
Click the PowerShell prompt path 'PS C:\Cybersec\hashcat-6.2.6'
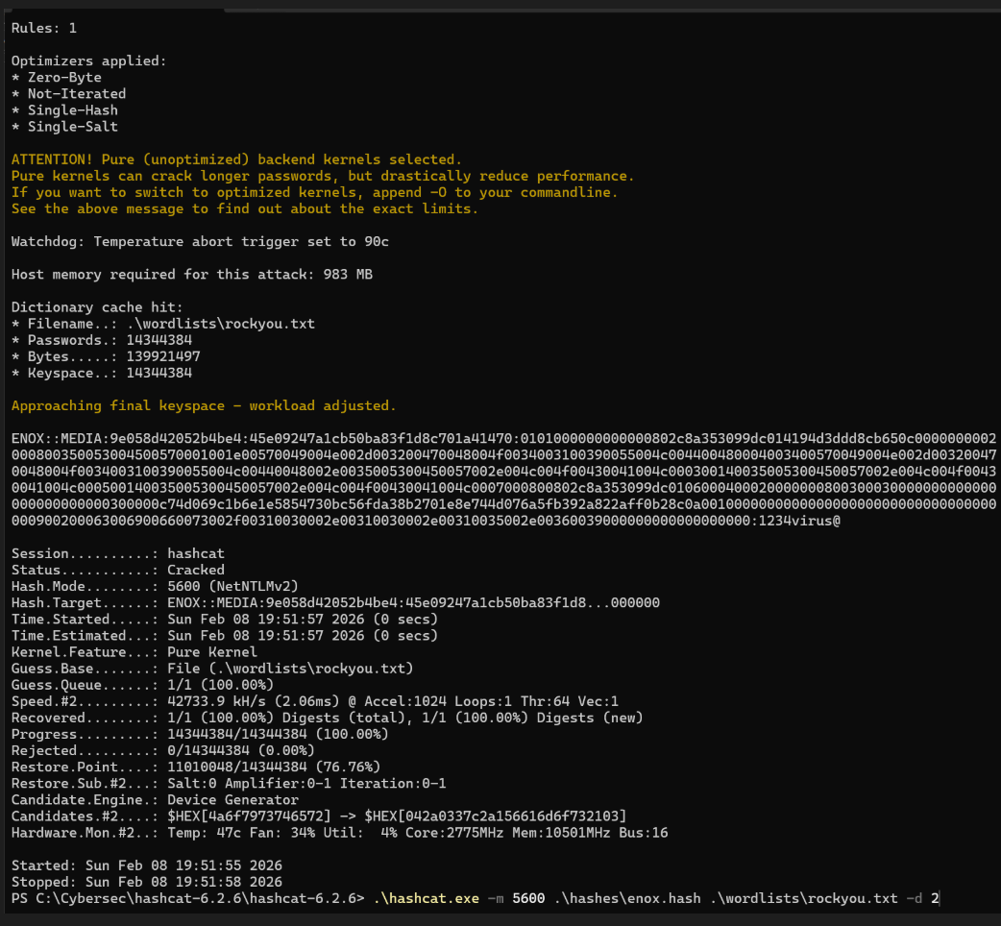(187, 898)
